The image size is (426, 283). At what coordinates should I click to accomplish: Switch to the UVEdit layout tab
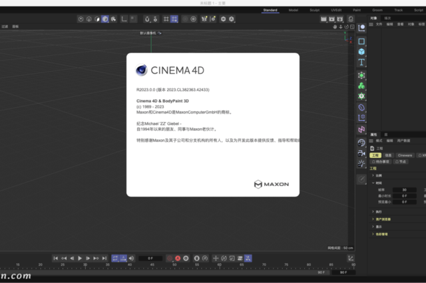coord(336,10)
